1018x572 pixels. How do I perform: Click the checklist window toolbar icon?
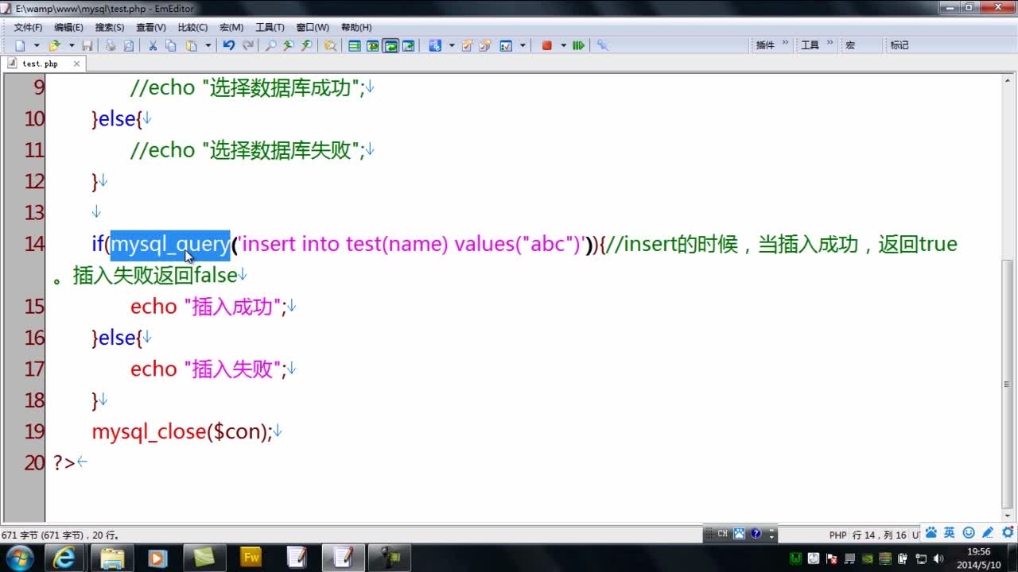506,45
